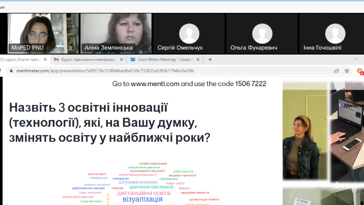Screen dimensions: 364x205
Task: Click 'форуми' in the word cloud
Action: tap(185, 188)
